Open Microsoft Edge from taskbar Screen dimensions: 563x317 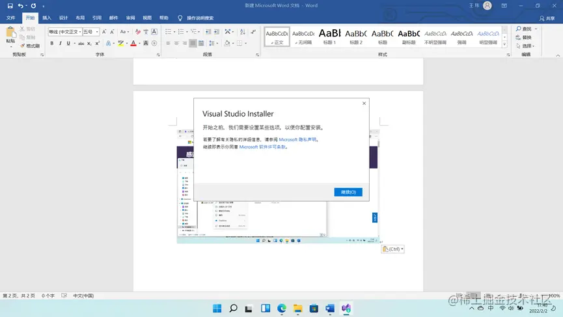tap(281, 309)
